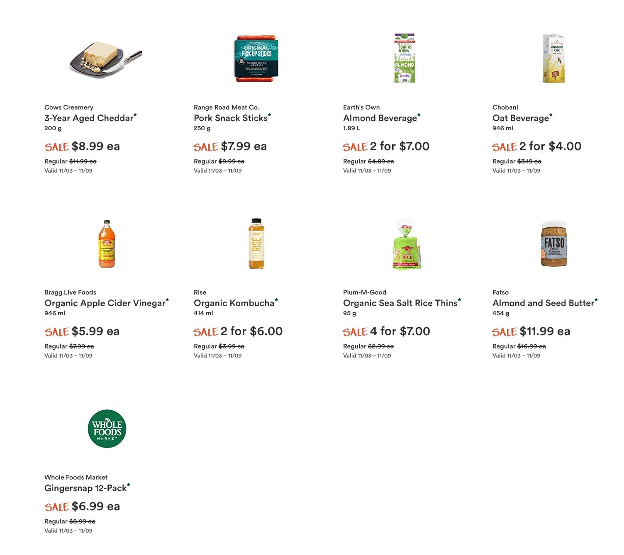
Task: Open the 3-Year Aged Cheddar product title
Action: tap(89, 118)
